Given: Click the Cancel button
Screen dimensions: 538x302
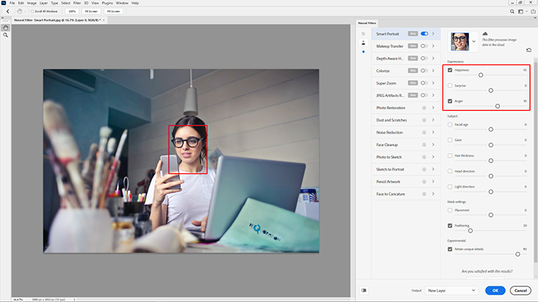Looking at the screenshot, I should click(521, 291).
